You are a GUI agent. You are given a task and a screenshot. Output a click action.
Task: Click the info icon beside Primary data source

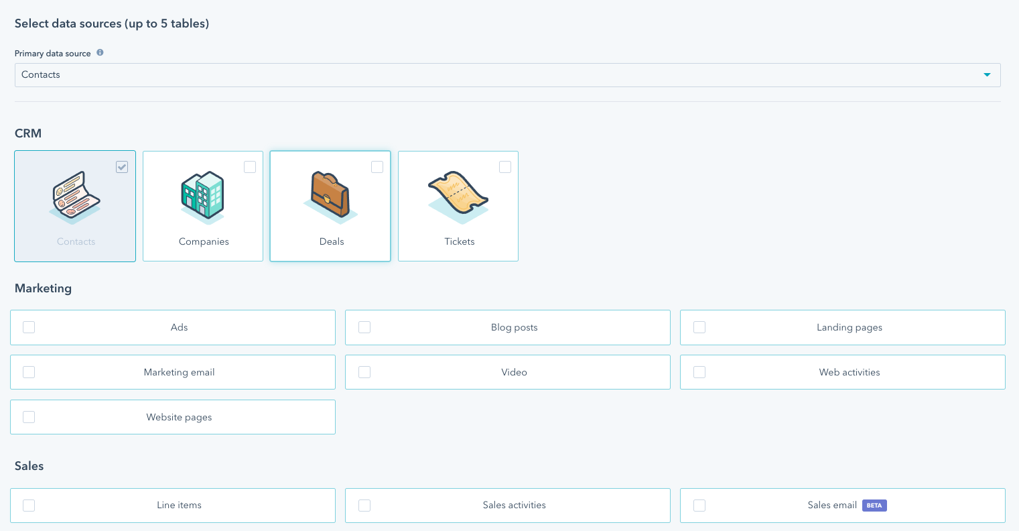[100, 53]
